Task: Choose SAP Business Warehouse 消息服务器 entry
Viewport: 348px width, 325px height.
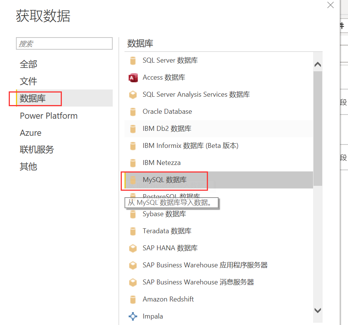Action: coord(219,282)
